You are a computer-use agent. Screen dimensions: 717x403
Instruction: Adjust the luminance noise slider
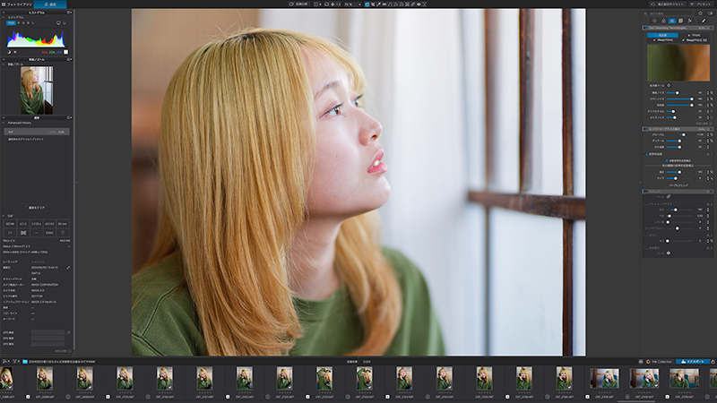679,93
